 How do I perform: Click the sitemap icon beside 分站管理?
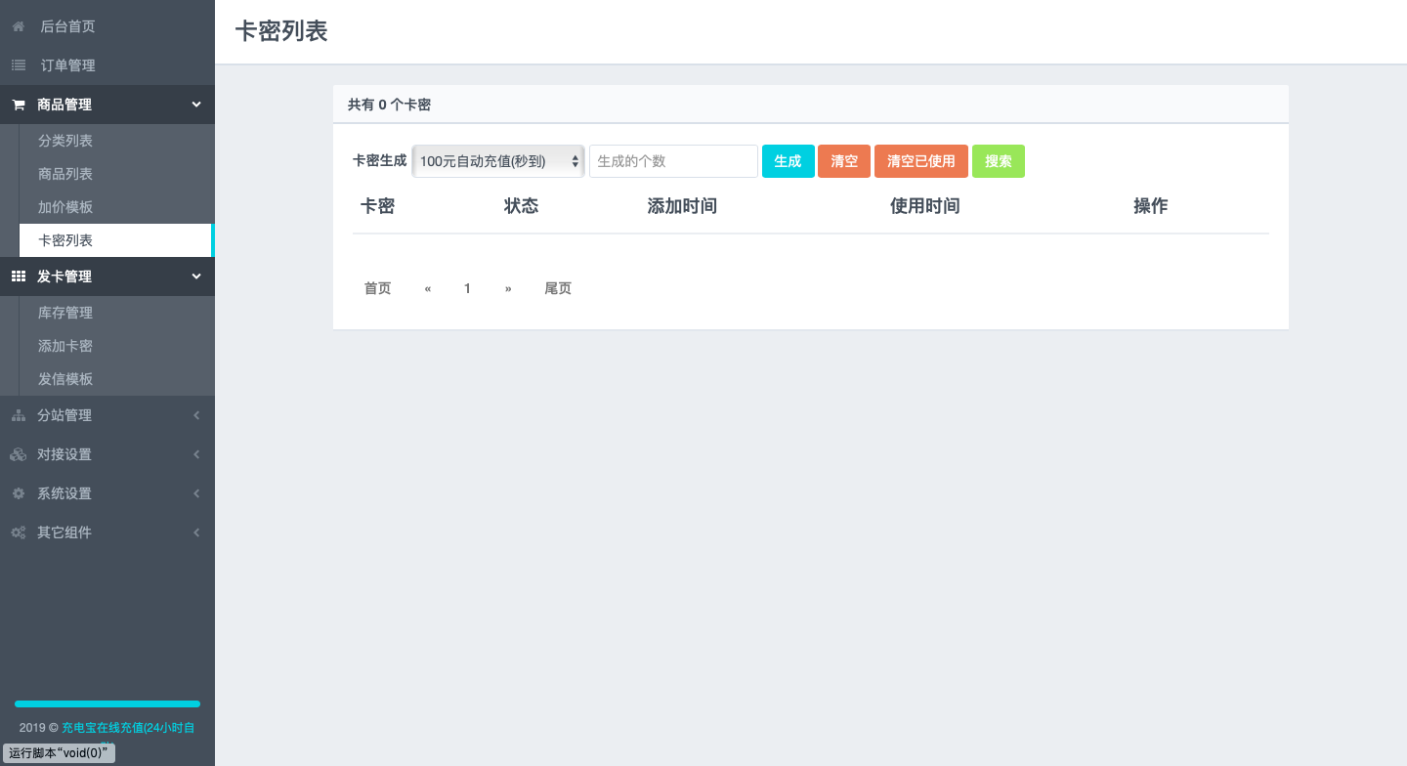pos(18,415)
